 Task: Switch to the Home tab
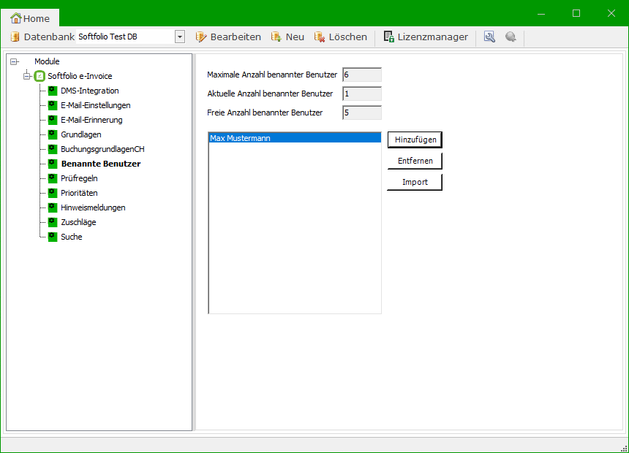pyautogui.click(x=31, y=18)
